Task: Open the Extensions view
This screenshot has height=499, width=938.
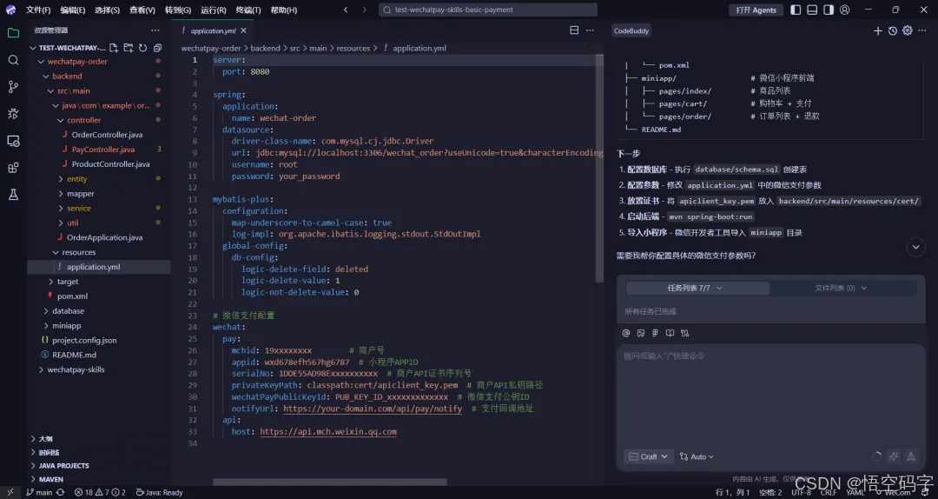Action: pyautogui.click(x=13, y=168)
